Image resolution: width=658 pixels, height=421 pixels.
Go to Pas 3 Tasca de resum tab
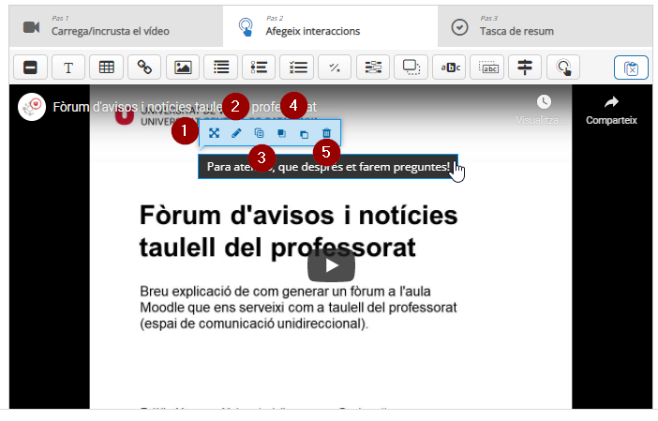546,26
